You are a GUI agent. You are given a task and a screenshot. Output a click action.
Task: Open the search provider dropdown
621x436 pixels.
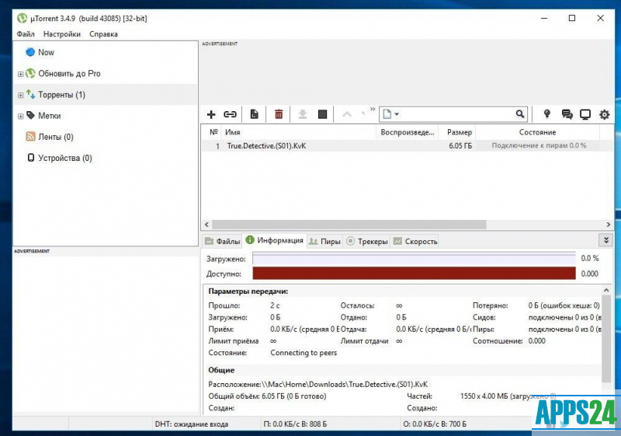[391, 114]
